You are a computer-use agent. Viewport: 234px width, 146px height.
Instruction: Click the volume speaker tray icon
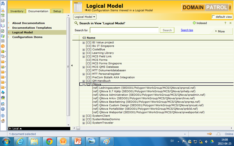pos(206,142)
